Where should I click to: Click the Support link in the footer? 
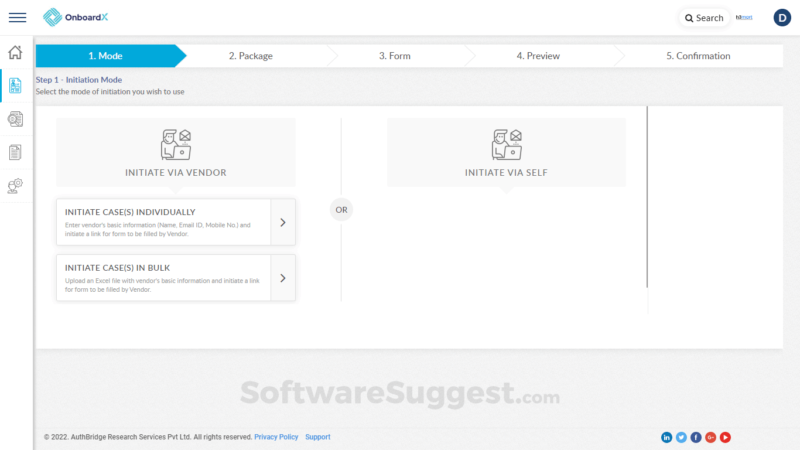(317, 437)
